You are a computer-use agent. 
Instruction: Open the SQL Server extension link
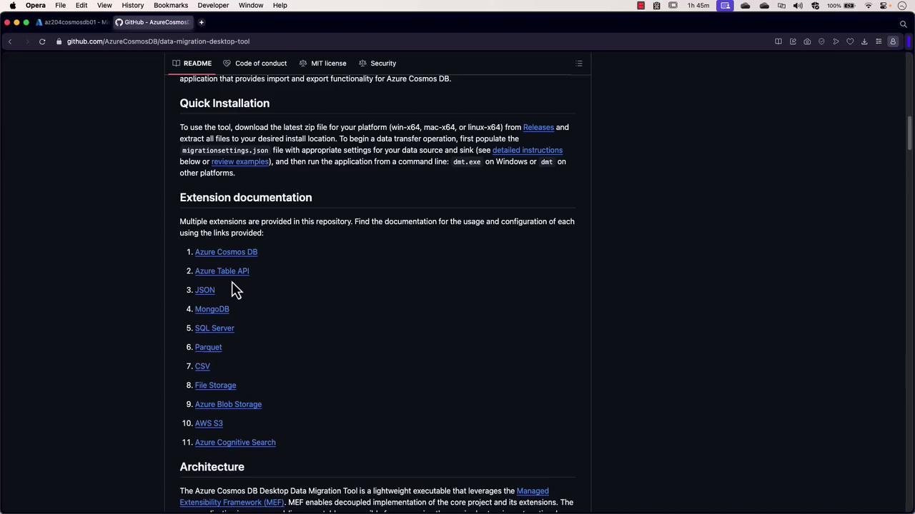click(214, 328)
